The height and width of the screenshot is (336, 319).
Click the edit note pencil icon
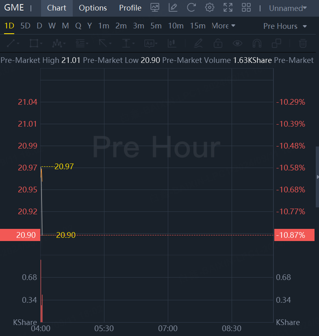(173, 8)
